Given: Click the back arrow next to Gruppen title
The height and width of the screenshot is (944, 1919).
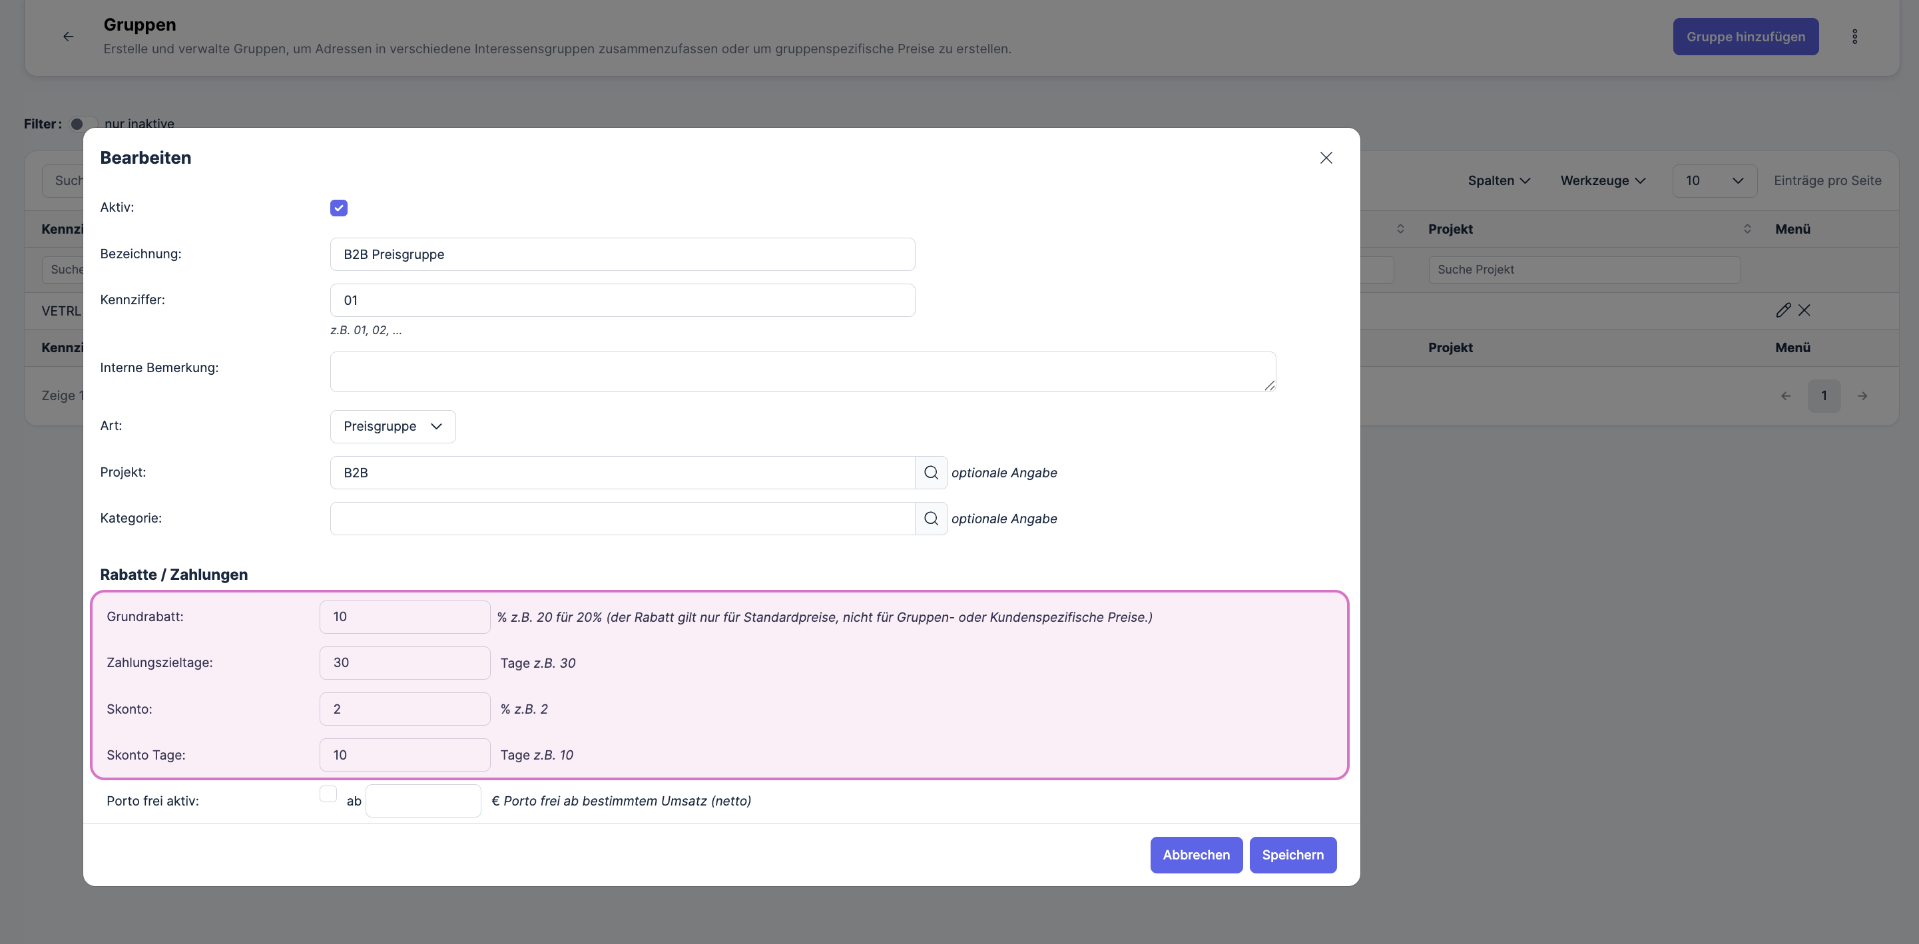Looking at the screenshot, I should coord(69,37).
